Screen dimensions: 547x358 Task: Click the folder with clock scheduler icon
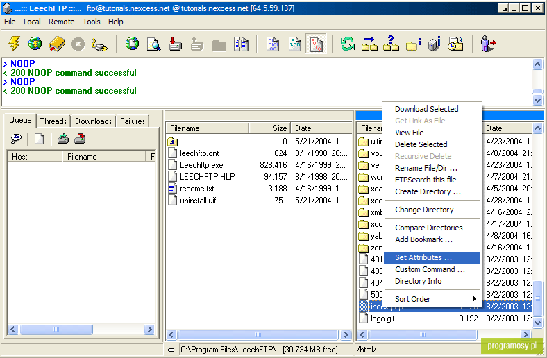456,44
